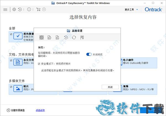
Task: Switch to the file list checkmark tab
Action: [50, 37]
